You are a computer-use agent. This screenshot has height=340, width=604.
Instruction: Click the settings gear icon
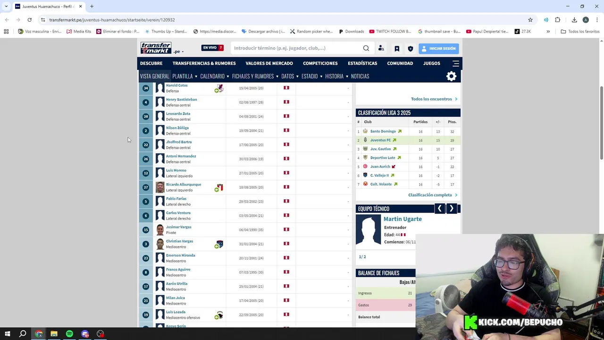(x=452, y=76)
